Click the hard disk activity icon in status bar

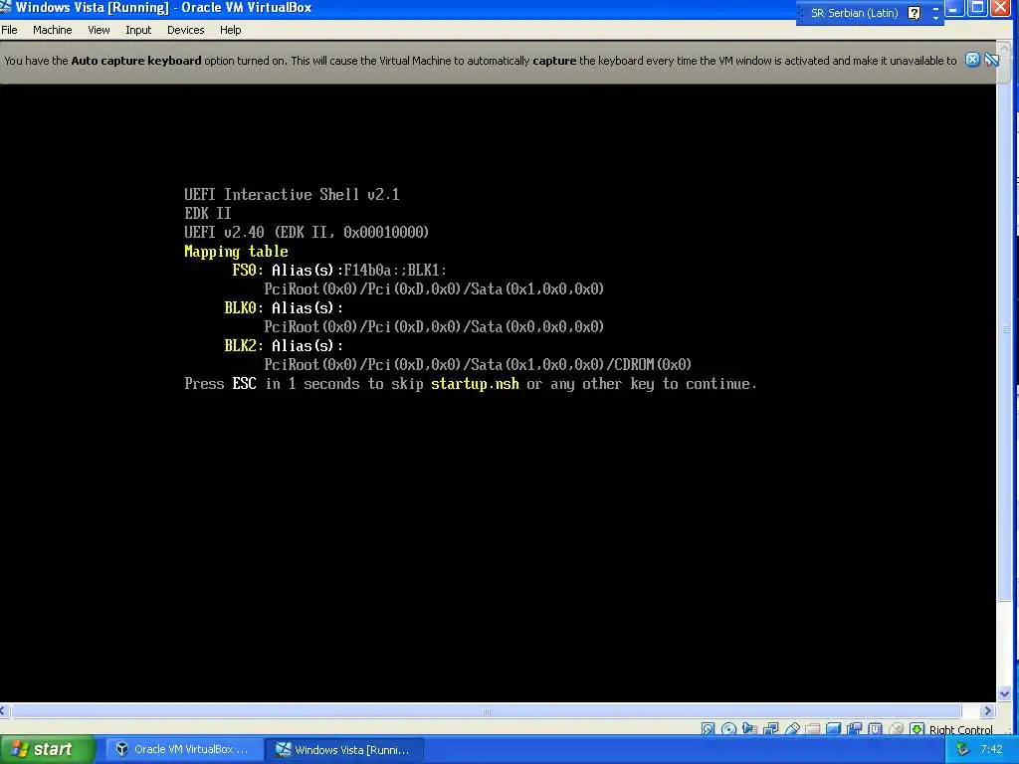(x=708, y=729)
